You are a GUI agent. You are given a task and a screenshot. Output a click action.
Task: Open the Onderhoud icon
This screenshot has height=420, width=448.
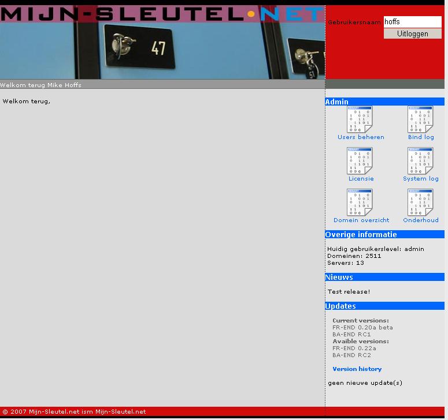coord(420,202)
